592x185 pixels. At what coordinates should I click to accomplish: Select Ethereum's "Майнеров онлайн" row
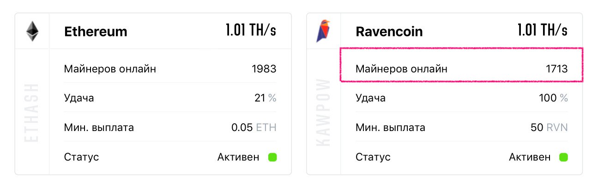(x=170, y=69)
